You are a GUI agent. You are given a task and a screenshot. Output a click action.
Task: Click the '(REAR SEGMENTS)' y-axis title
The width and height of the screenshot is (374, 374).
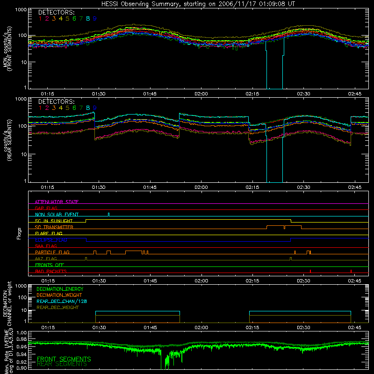tap(10, 140)
